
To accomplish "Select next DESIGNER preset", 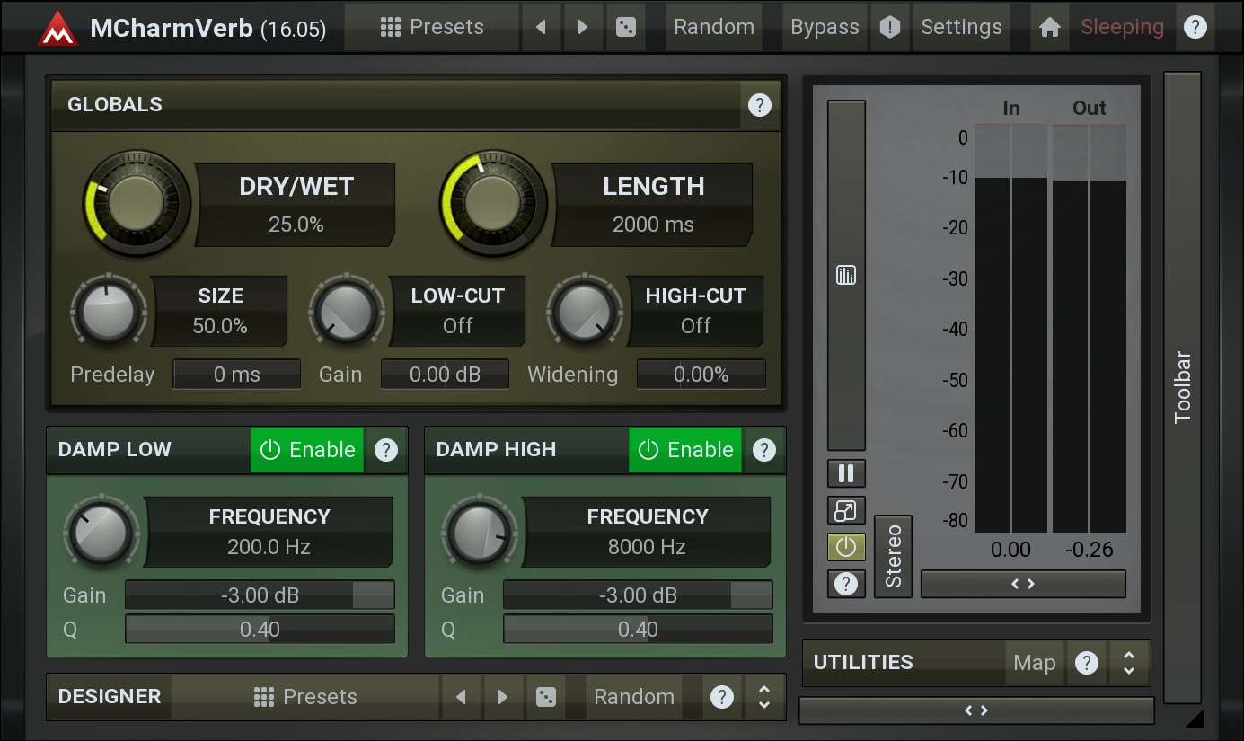I will tap(503, 697).
